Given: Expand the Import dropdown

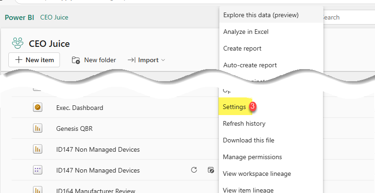Looking at the screenshot, I should point(146,60).
